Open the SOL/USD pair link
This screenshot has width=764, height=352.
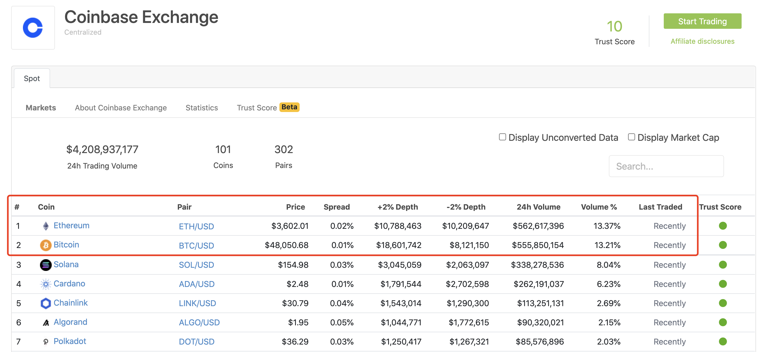196,265
